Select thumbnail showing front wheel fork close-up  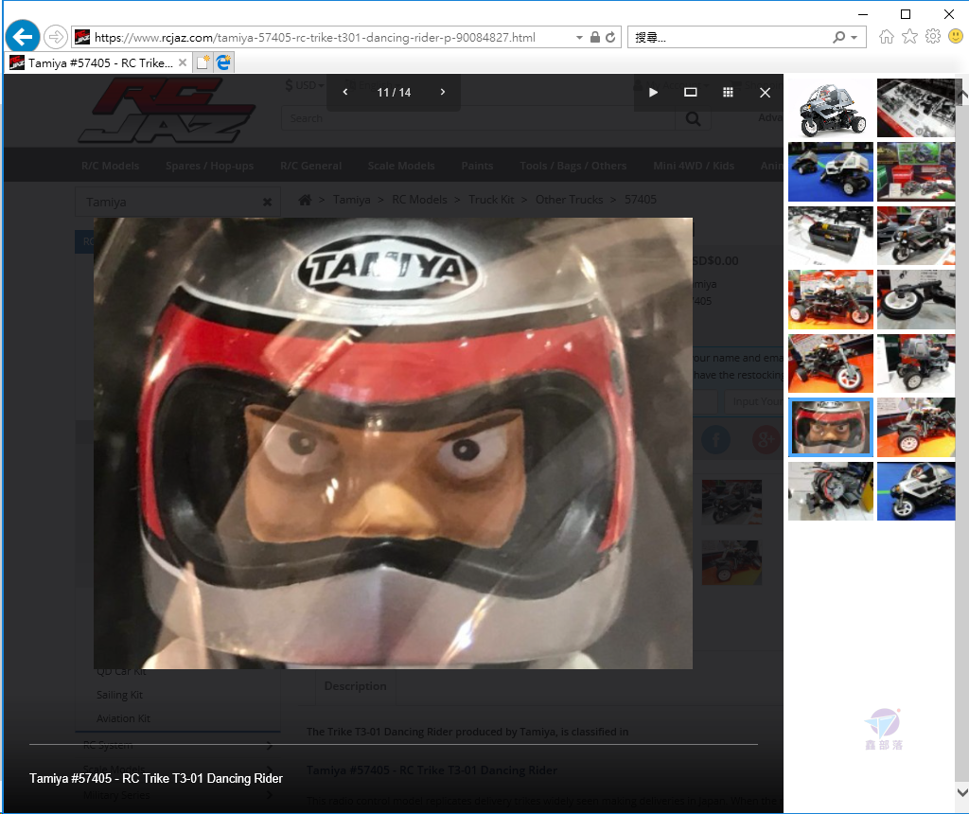pos(916,300)
